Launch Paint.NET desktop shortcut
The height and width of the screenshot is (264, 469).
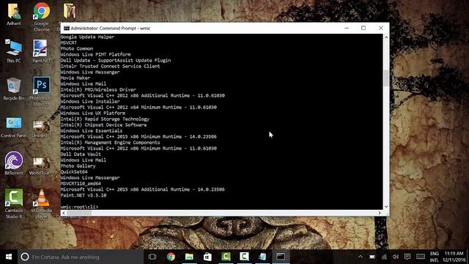click(41, 51)
